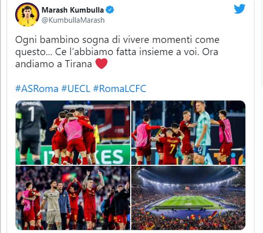Follow the #UECL hashtag link
The height and width of the screenshot is (233, 263).
[76, 88]
